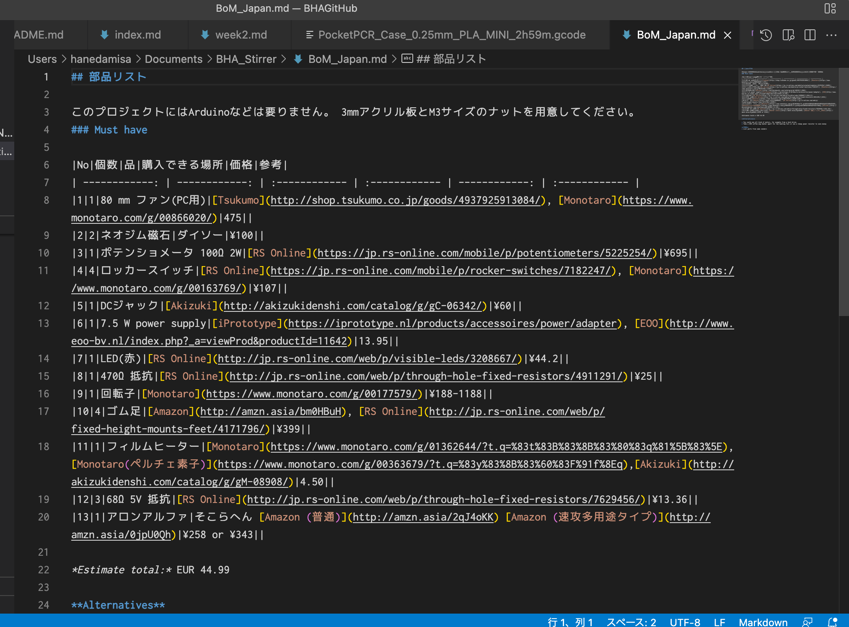Open the amzn.asia/2qJ4oKK link
The width and height of the screenshot is (849, 627).
pyautogui.click(x=423, y=517)
